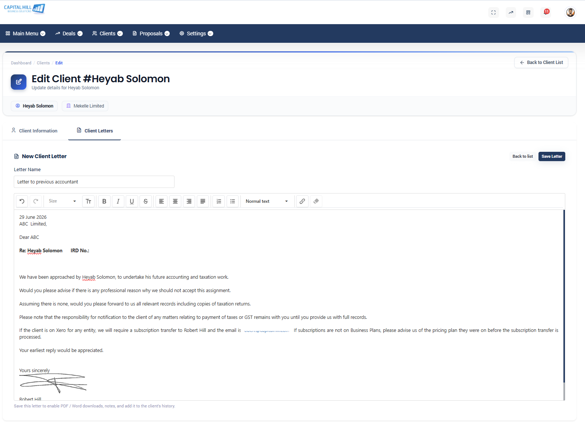Screen dimensions: 585x432
Task: Click the letter editor vertical scrollbar
Action: (564, 305)
